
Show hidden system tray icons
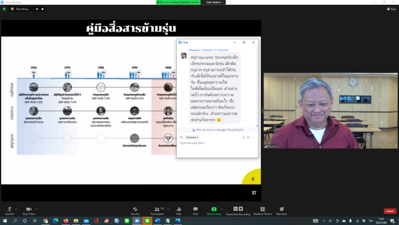click(x=324, y=221)
